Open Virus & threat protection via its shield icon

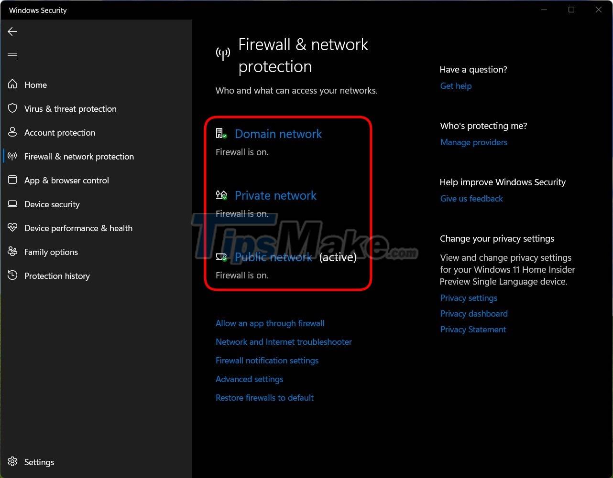tap(12, 108)
